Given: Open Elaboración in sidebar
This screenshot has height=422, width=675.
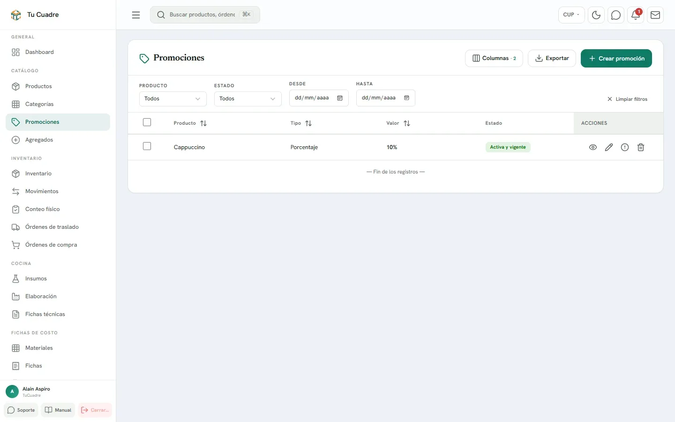Looking at the screenshot, I should [58, 296].
